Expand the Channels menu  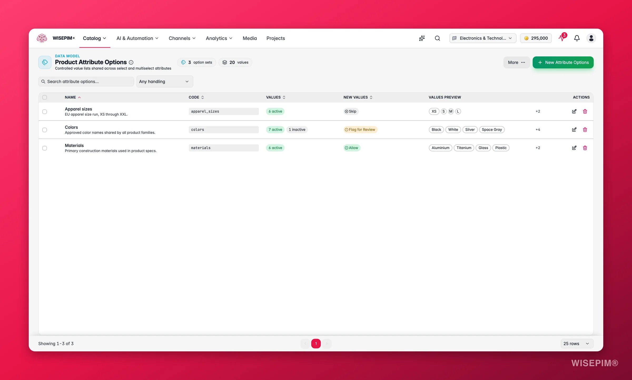tap(182, 38)
